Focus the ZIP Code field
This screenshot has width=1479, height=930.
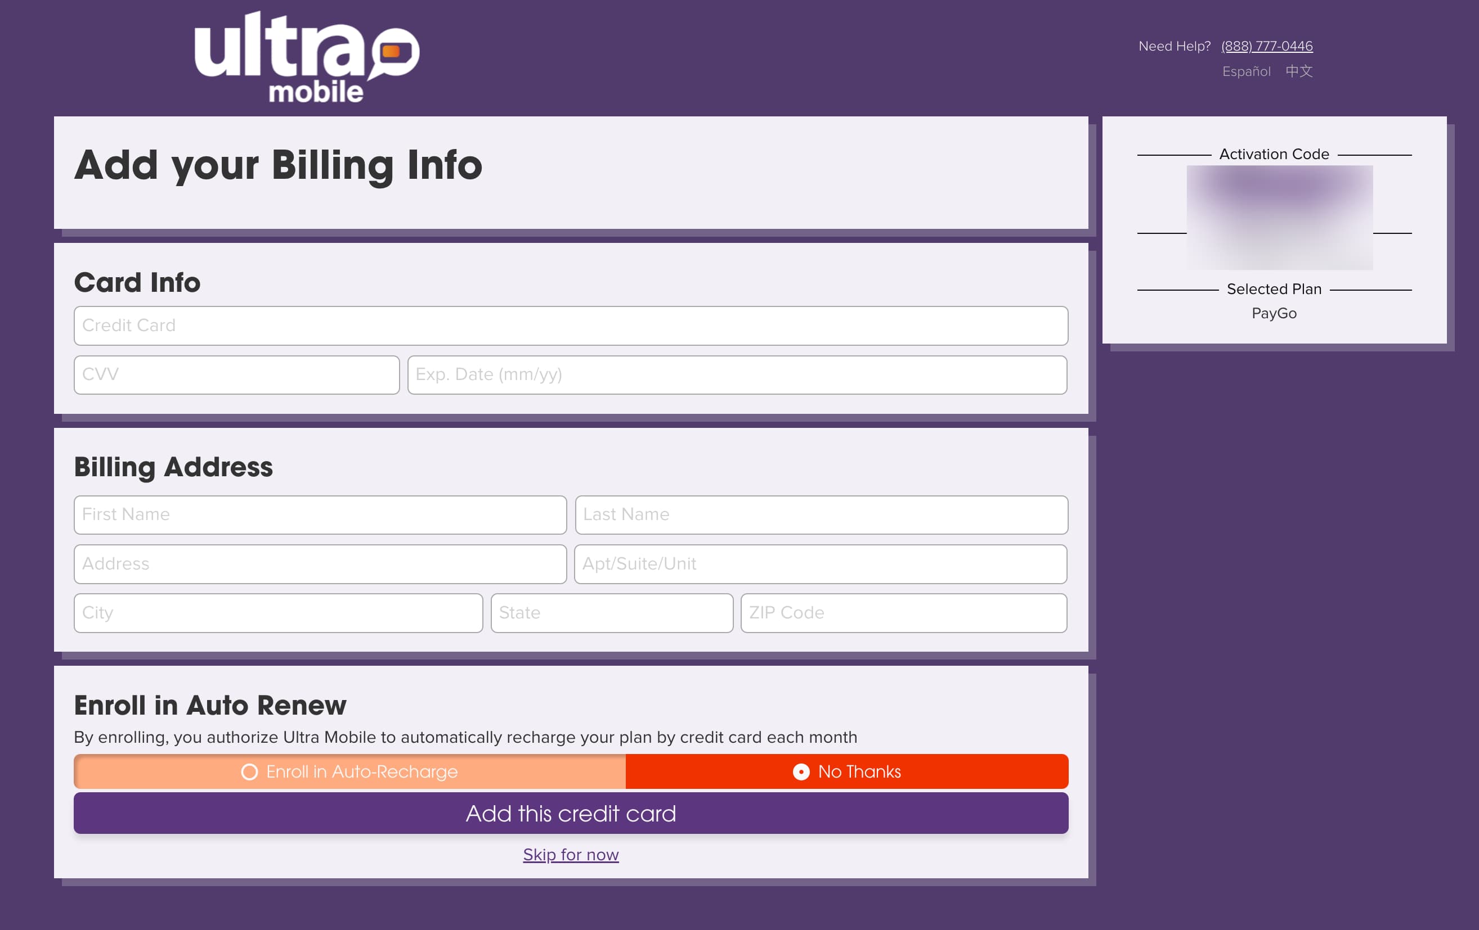pyautogui.click(x=903, y=613)
